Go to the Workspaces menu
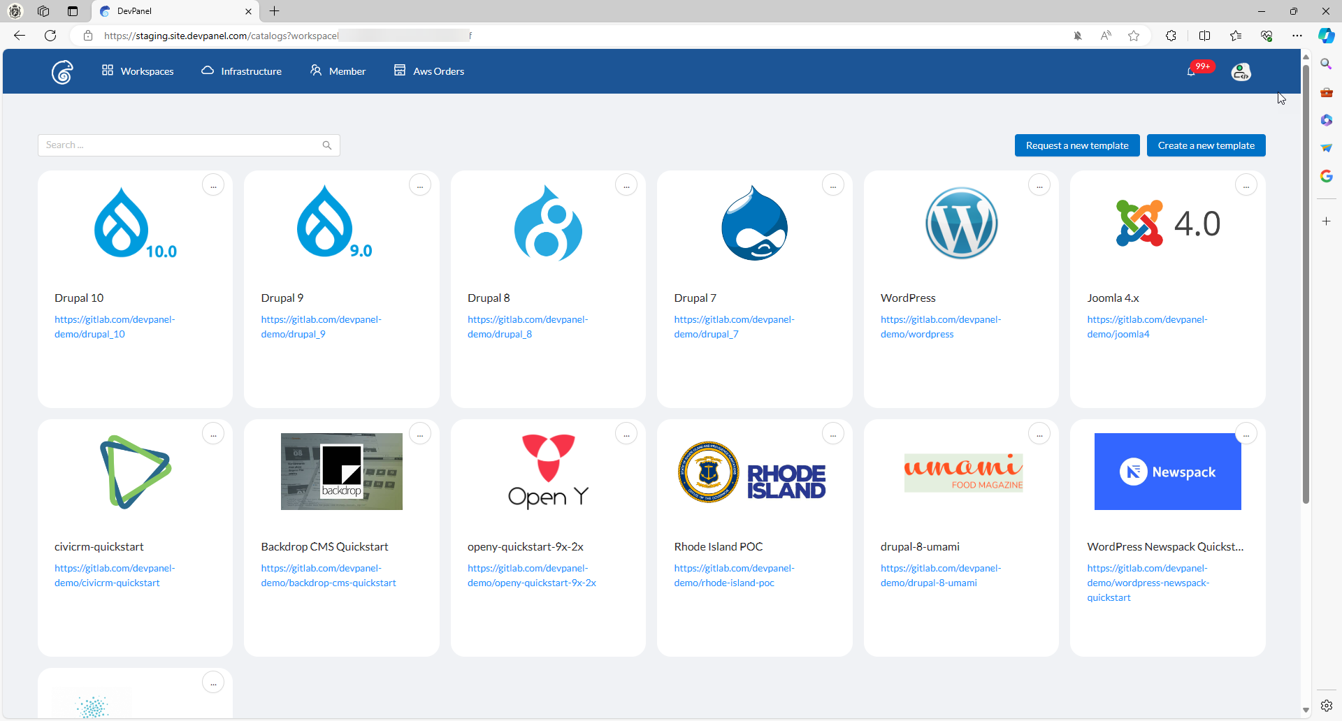 click(x=138, y=71)
